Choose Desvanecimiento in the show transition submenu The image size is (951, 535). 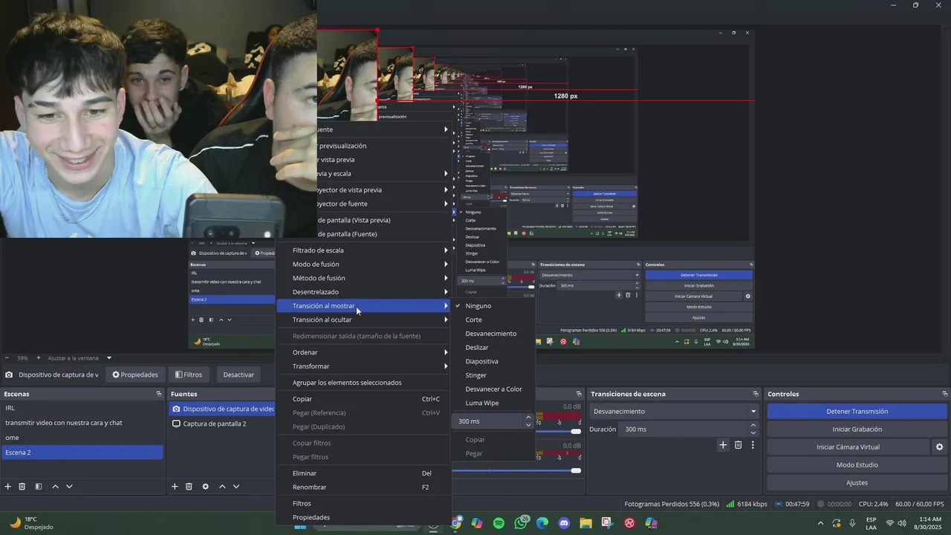[493, 334]
